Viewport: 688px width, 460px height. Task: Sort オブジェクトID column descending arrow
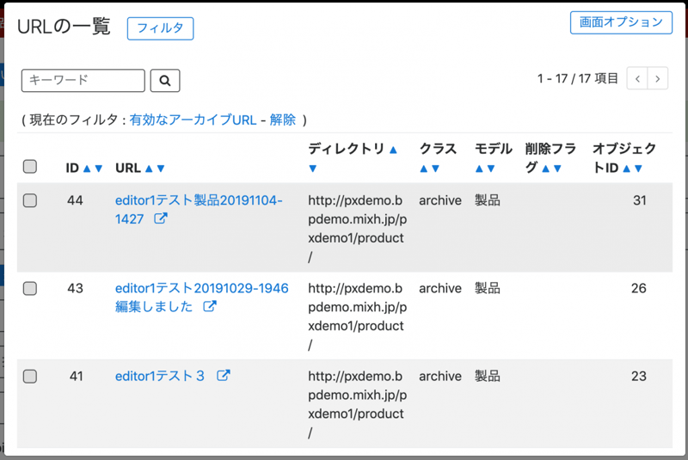click(638, 169)
